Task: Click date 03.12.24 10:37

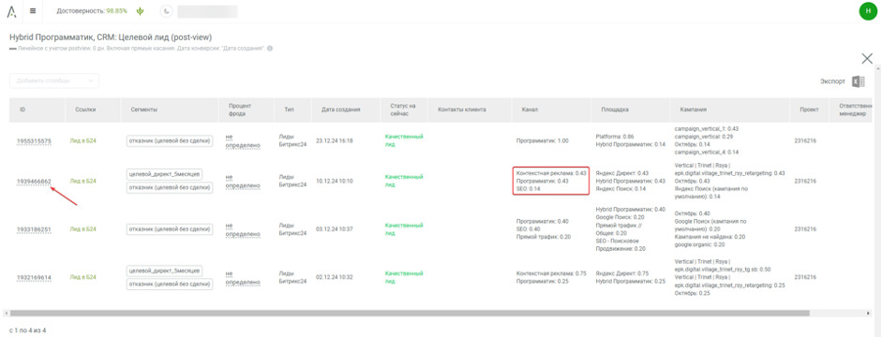Action: pyautogui.click(x=335, y=229)
